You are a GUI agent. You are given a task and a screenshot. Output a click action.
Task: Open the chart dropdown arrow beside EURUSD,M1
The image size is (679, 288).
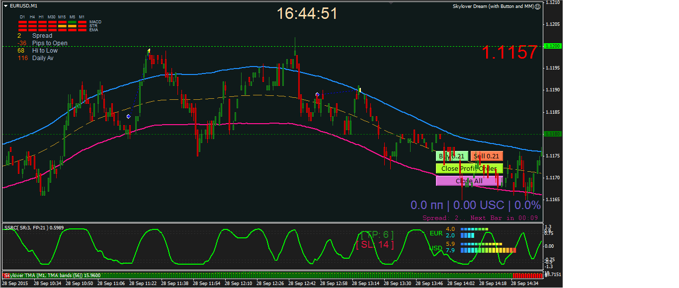click(6, 5)
